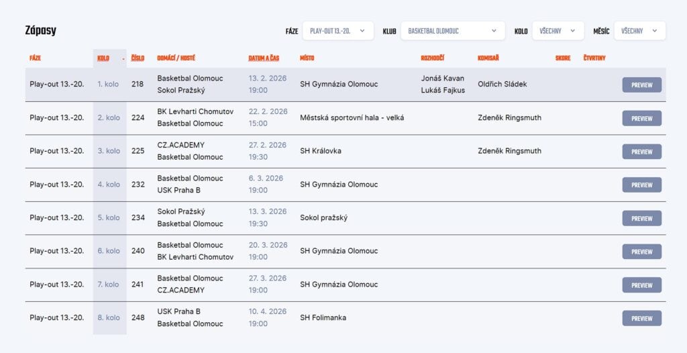This screenshot has width=687, height=353.
Task: Expand the Měsíc filter dropdown
Action: point(639,31)
